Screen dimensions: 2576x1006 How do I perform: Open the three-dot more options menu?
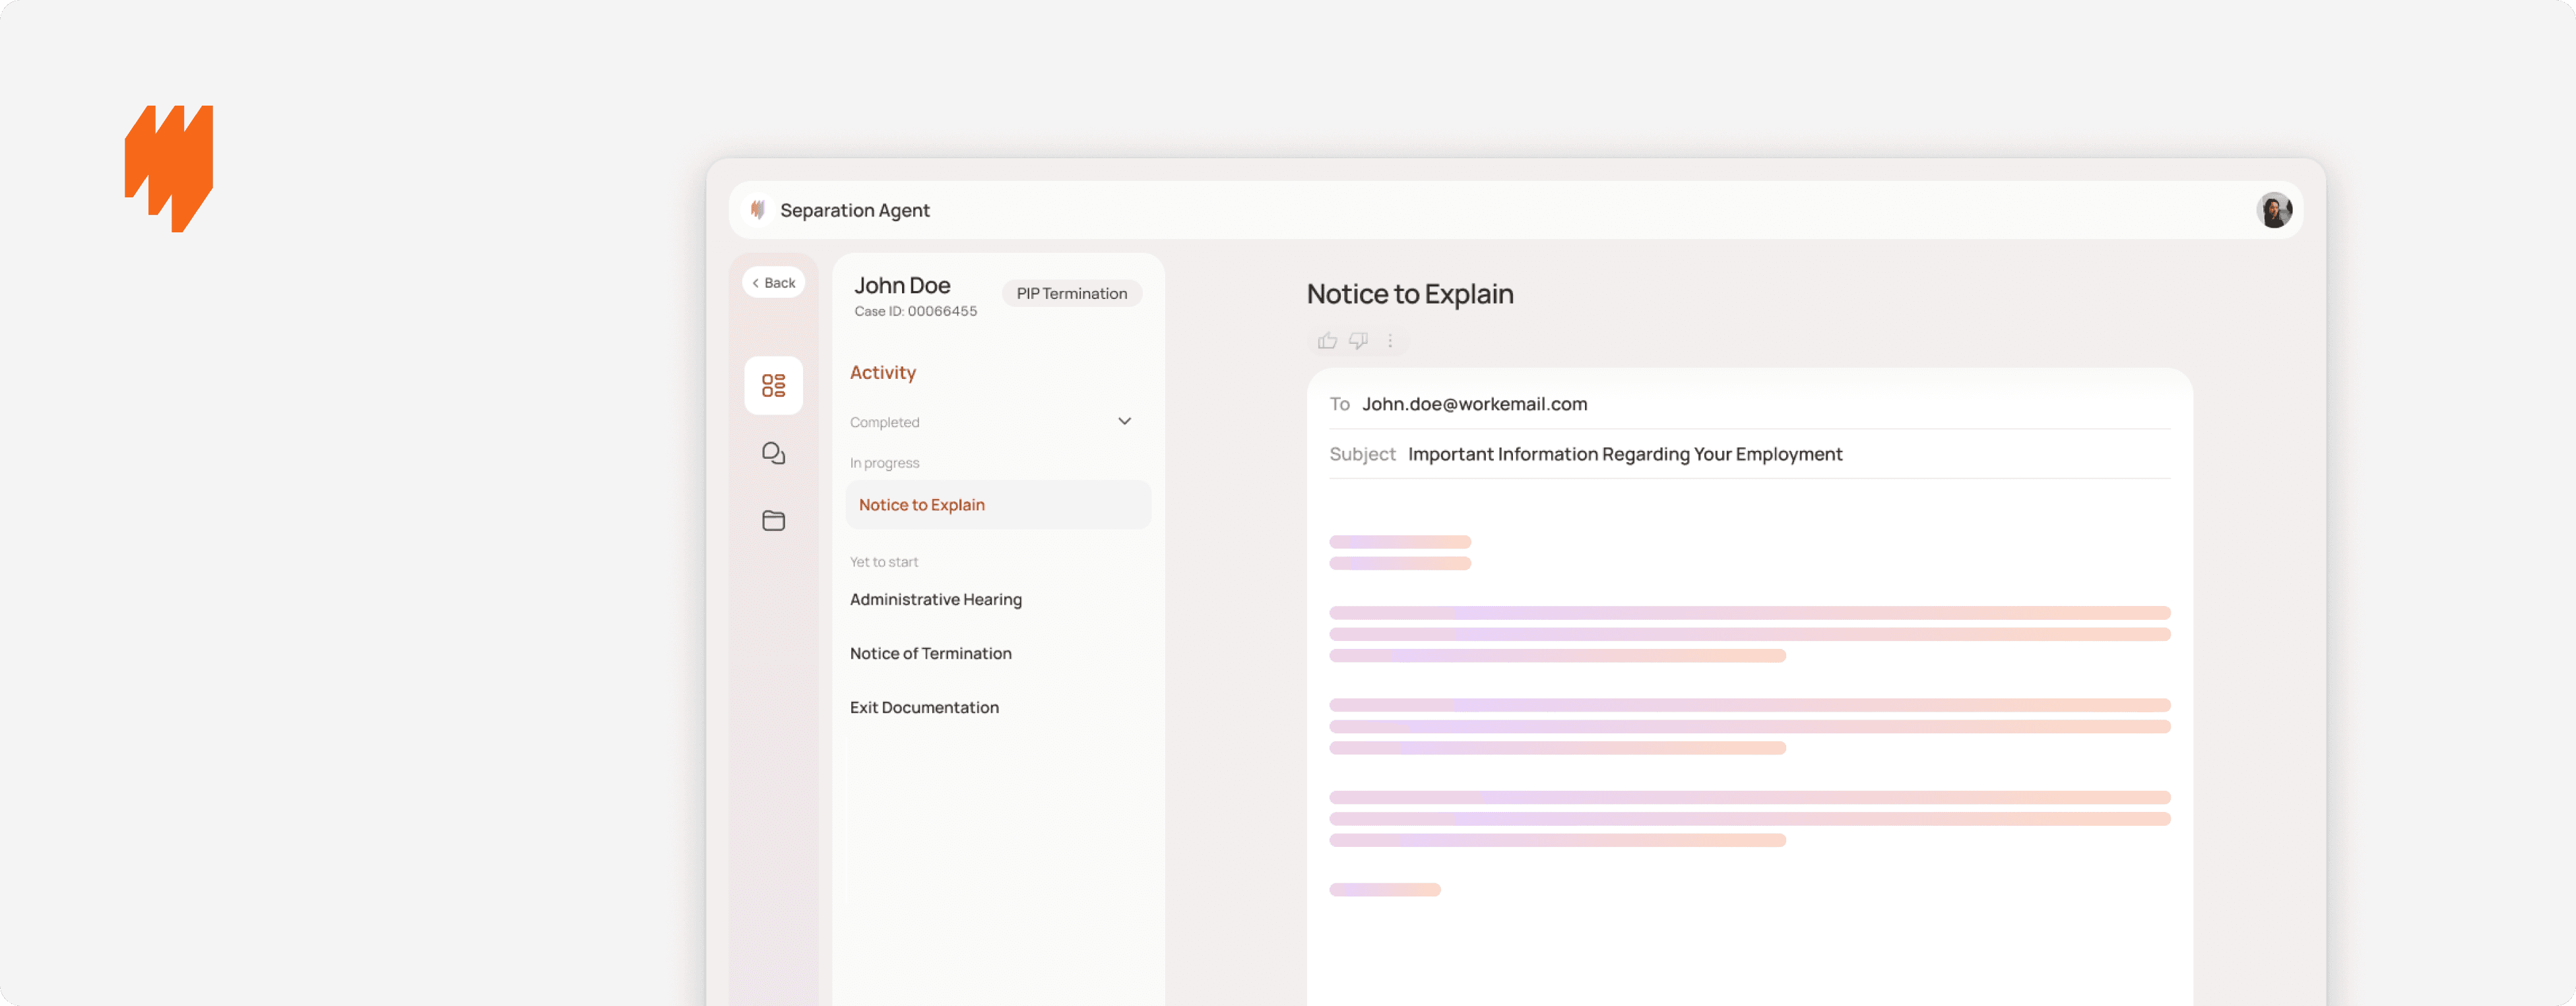tap(1390, 341)
